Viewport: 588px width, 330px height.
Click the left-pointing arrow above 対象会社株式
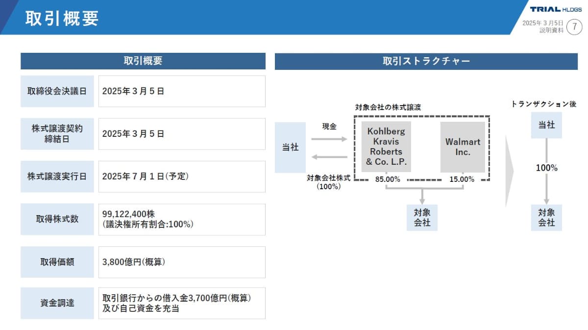tap(329, 157)
